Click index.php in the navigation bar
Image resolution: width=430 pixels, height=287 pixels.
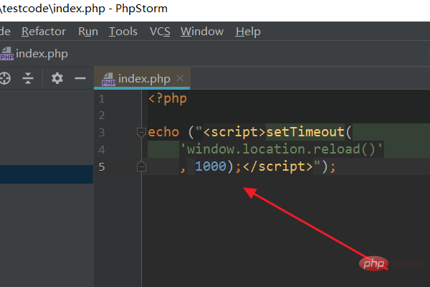(x=42, y=54)
